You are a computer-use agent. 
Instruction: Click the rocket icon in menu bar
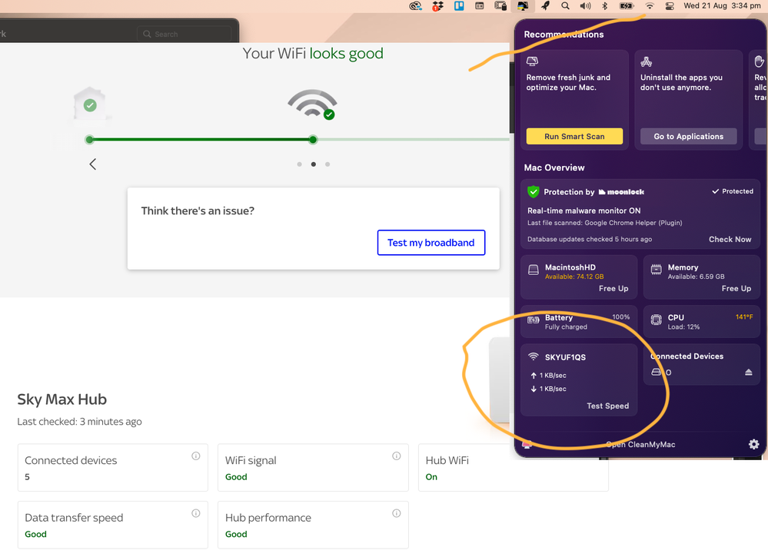click(545, 6)
